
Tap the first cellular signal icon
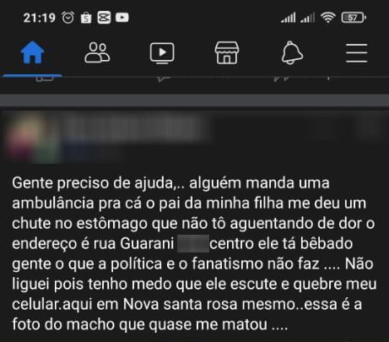(x=289, y=18)
